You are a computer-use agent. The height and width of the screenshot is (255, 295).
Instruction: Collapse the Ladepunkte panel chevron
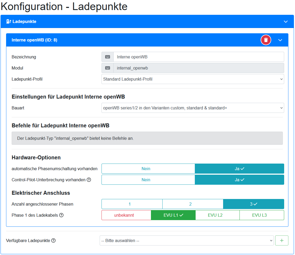tap(285, 22)
